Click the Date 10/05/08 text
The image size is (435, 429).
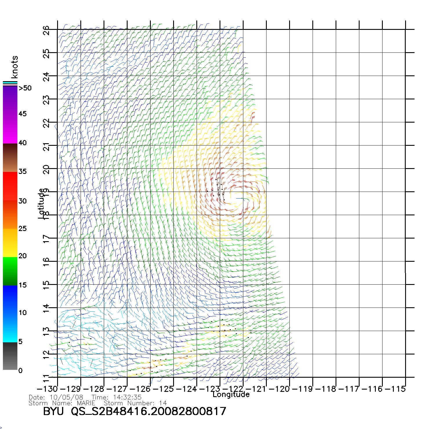56,397
